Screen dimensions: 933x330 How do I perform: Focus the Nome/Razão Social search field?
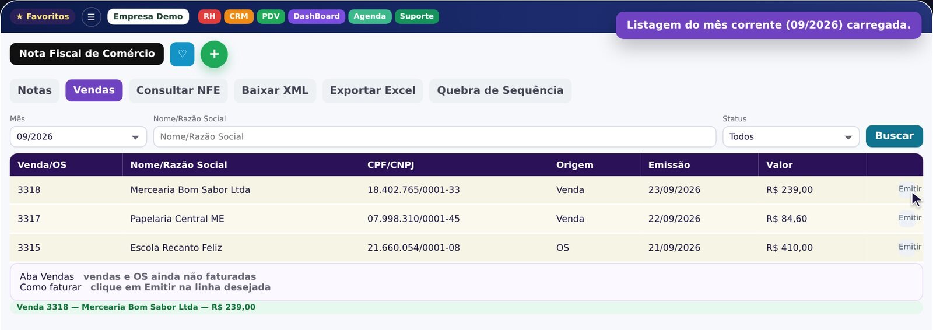point(434,136)
